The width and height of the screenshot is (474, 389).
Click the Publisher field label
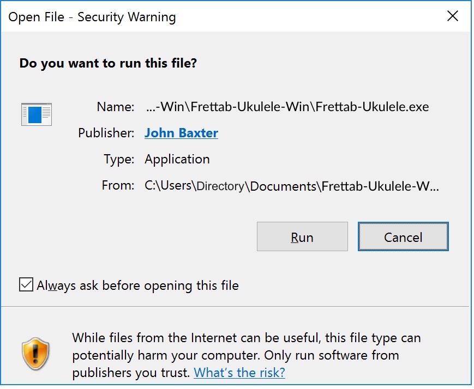106,133
